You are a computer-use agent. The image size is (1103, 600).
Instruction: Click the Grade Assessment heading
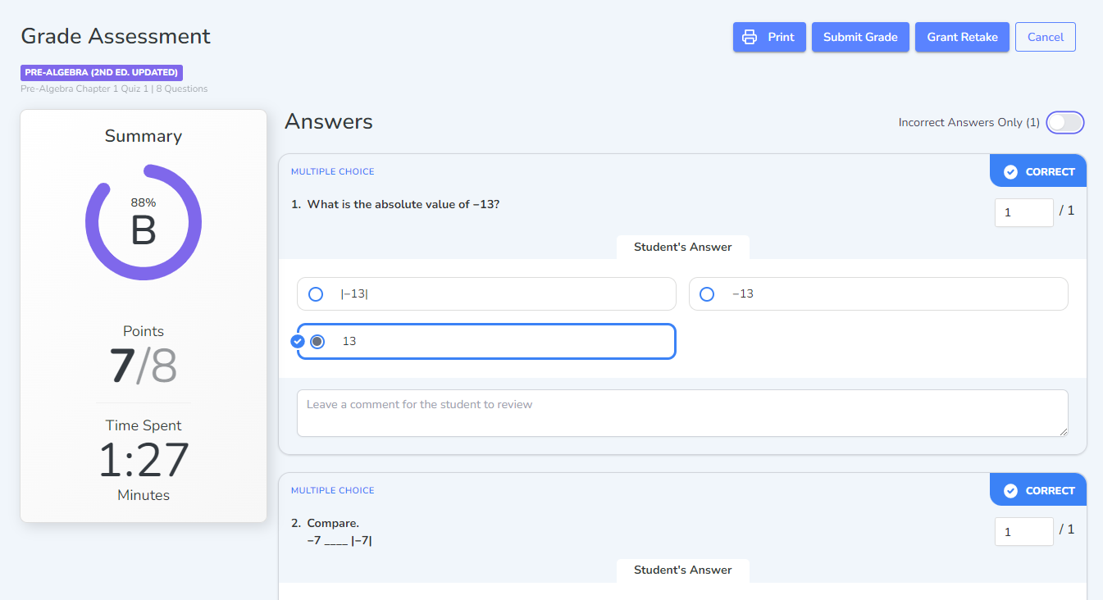coord(116,36)
